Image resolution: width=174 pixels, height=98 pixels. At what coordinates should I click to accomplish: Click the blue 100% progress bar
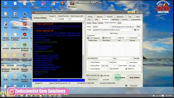[58, 80]
